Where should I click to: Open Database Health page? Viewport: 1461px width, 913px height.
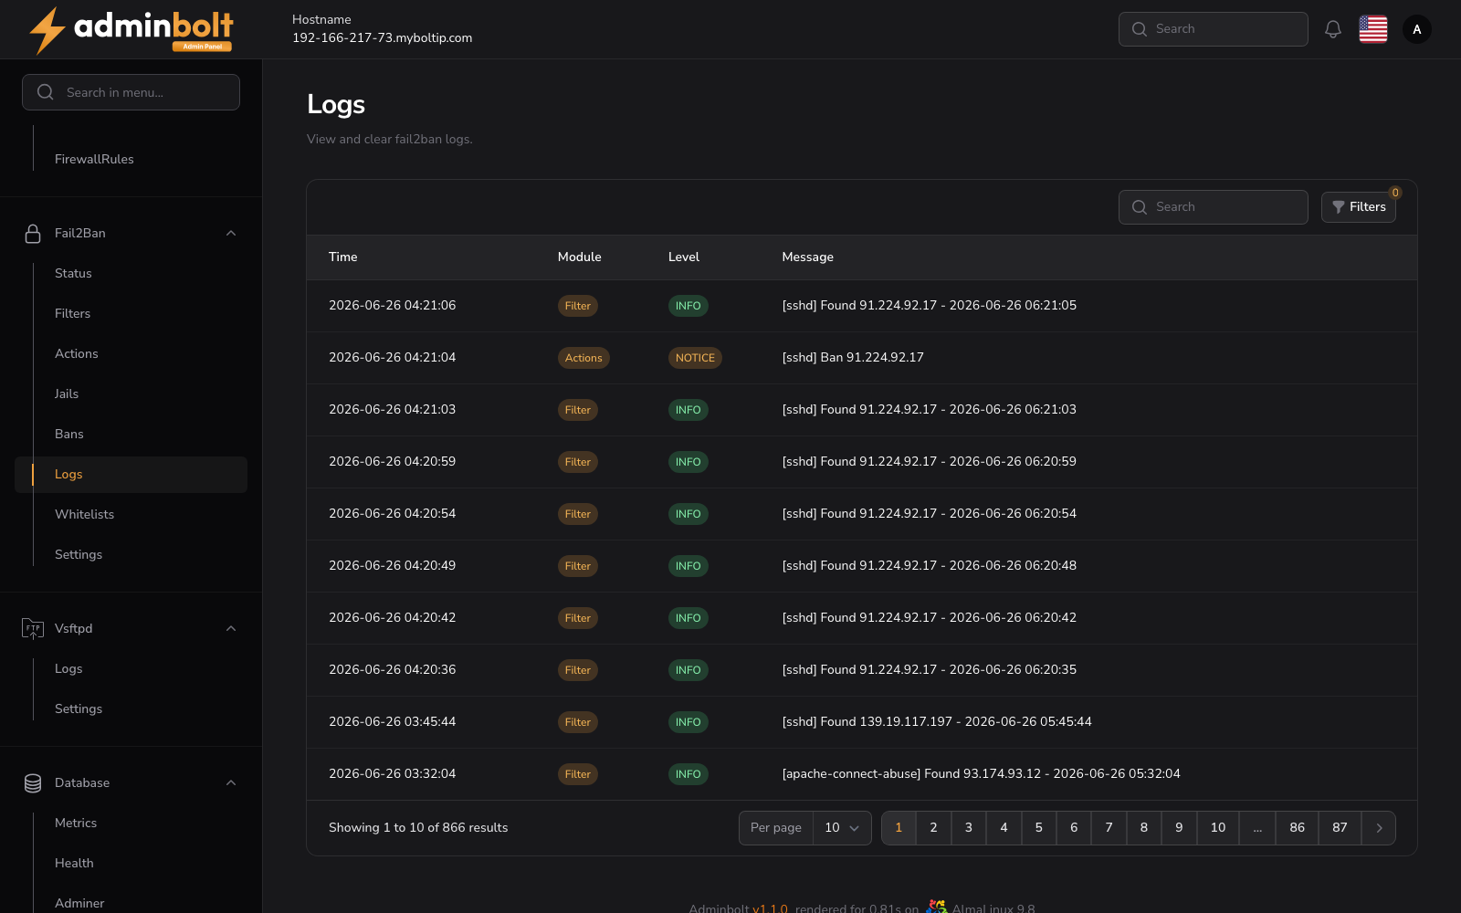point(74,863)
